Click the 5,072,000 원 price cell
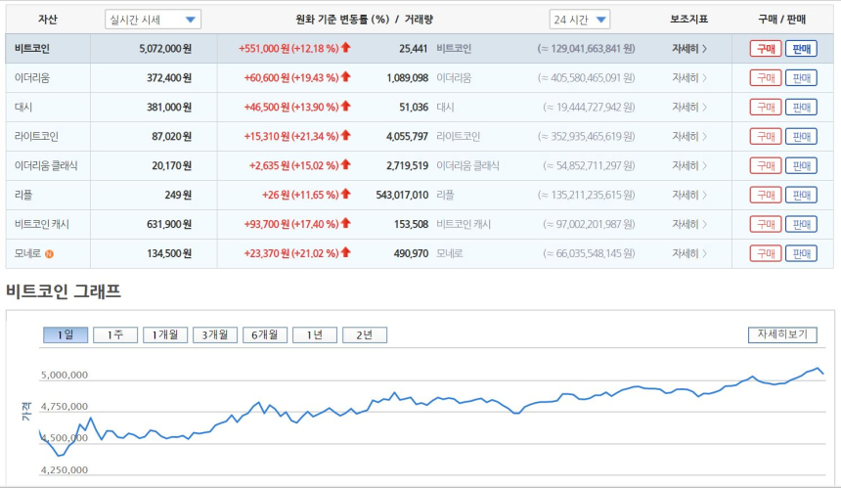The width and height of the screenshot is (841, 488). [165, 49]
